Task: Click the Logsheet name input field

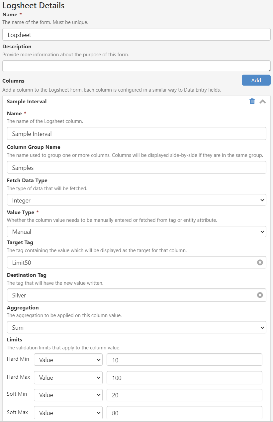Action: point(136,34)
